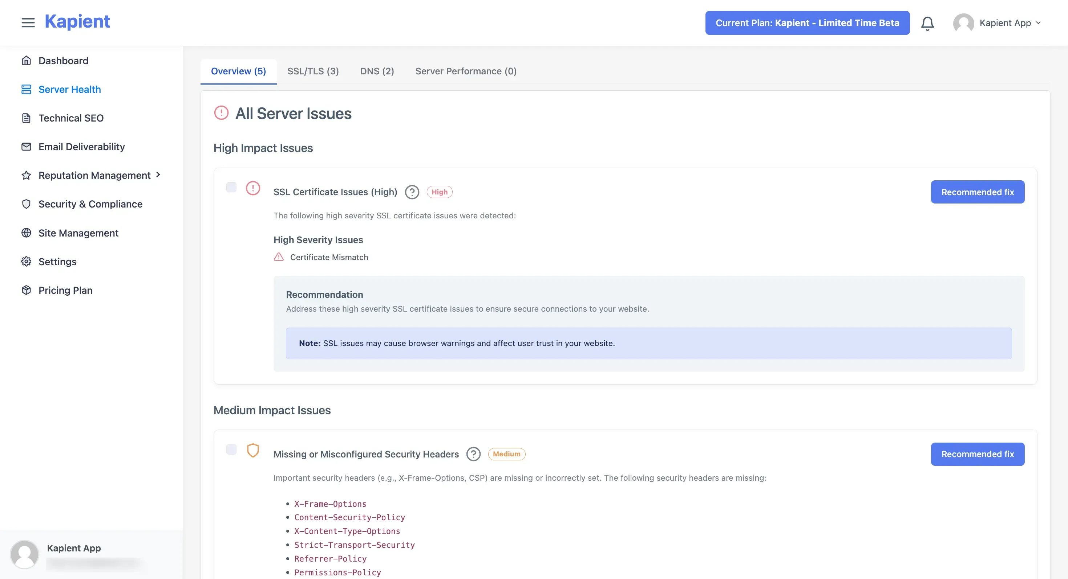Toggle the hamburger menu icon
Screen dimensions: 1068x579
tap(28, 23)
